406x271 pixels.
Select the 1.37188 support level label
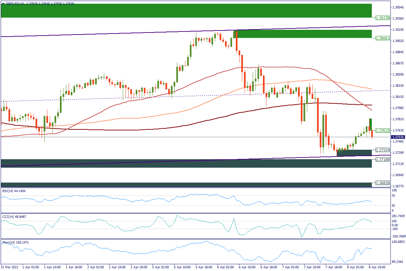pyautogui.click(x=383, y=159)
